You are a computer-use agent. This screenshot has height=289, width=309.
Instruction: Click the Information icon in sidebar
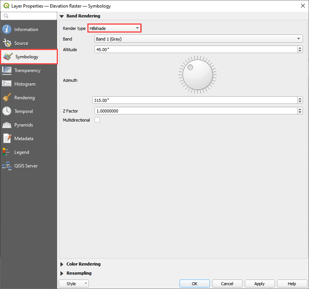click(7, 30)
